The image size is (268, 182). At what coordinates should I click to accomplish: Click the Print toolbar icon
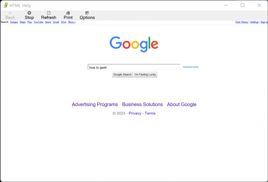pyautogui.click(x=68, y=13)
